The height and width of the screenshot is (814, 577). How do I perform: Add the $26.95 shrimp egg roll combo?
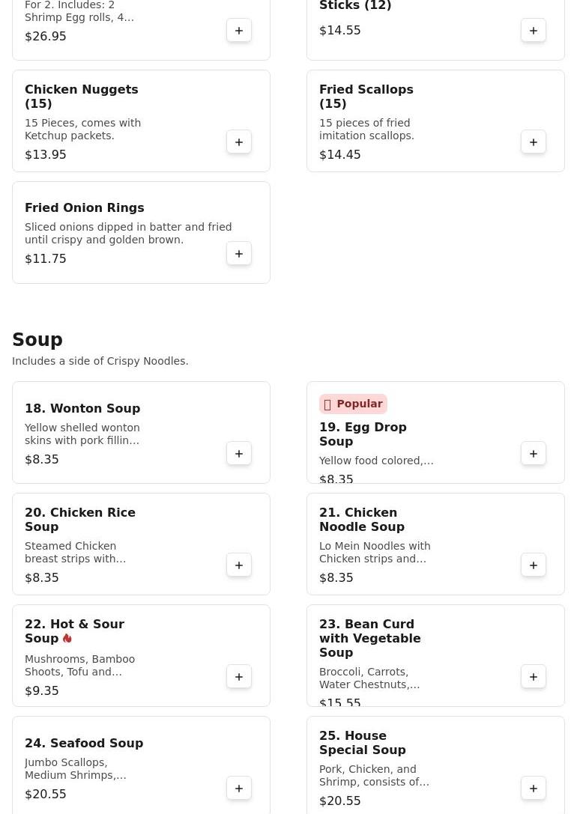(239, 31)
